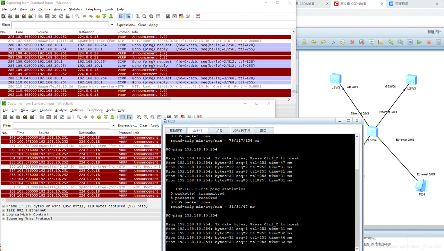The height and width of the screenshot is (251, 444).
Task: Toggle colorize packet list in lower Wireshark
Action: (x=122, y=117)
